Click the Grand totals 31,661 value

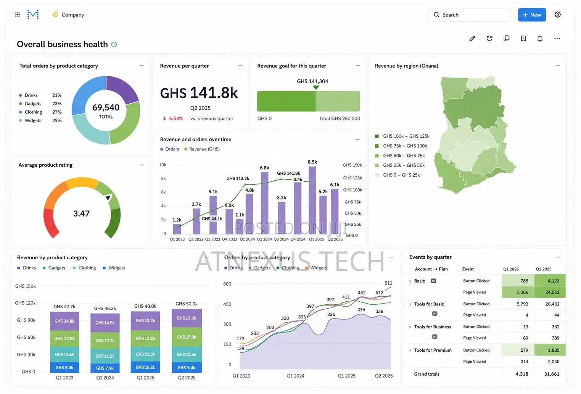pyautogui.click(x=552, y=374)
